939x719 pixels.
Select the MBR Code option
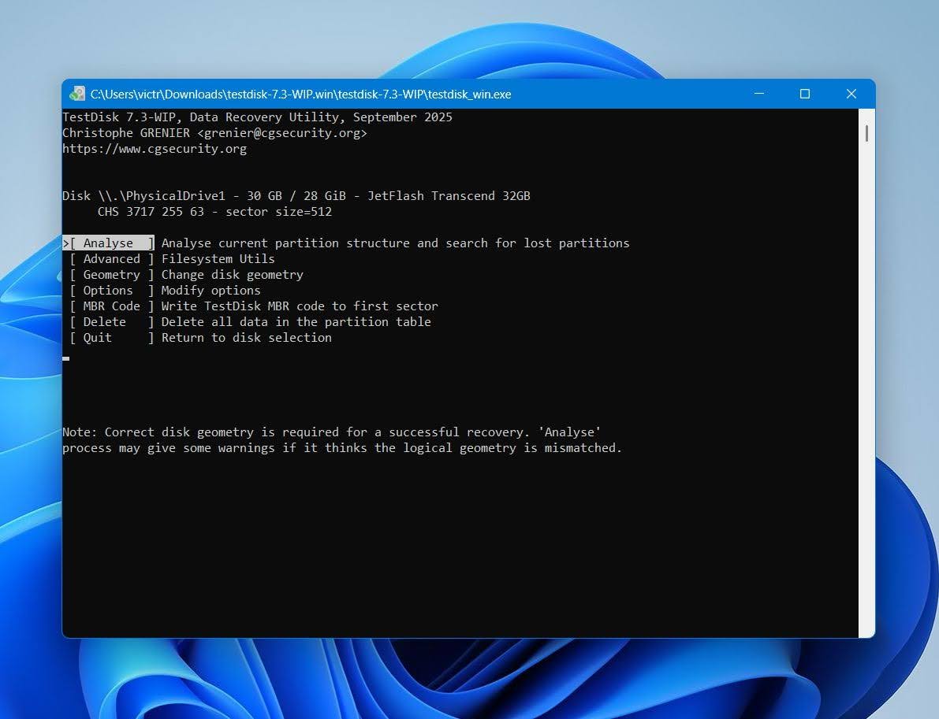point(111,306)
